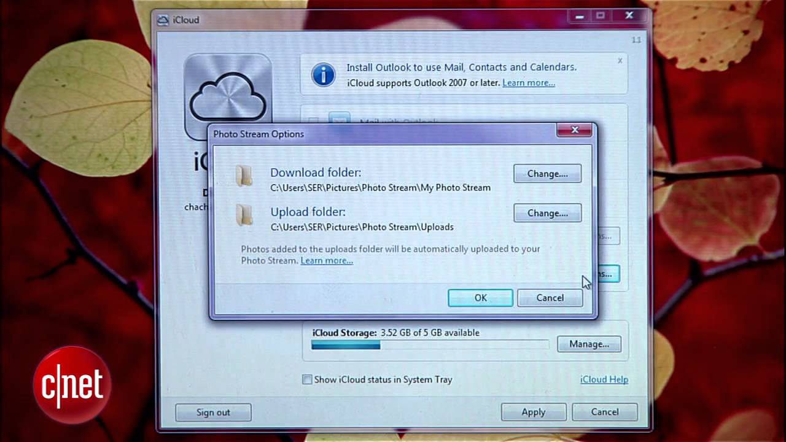Image resolution: width=786 pixels, height=442 pixels.
Task: Click 'Upload folder:' heading
Action: (308, 212)
